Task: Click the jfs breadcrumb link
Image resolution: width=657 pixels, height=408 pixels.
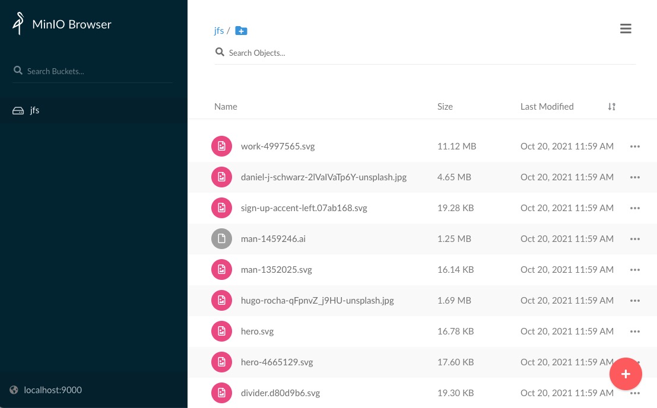Action: 219,30
